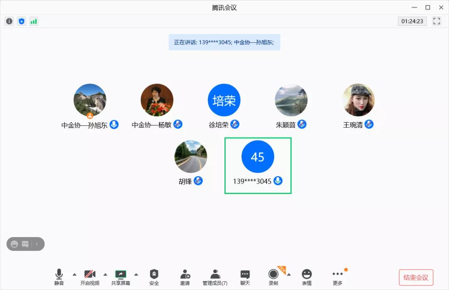Minimize the 腾讯会议 window
Screen dimensions: 449x290
414,7
